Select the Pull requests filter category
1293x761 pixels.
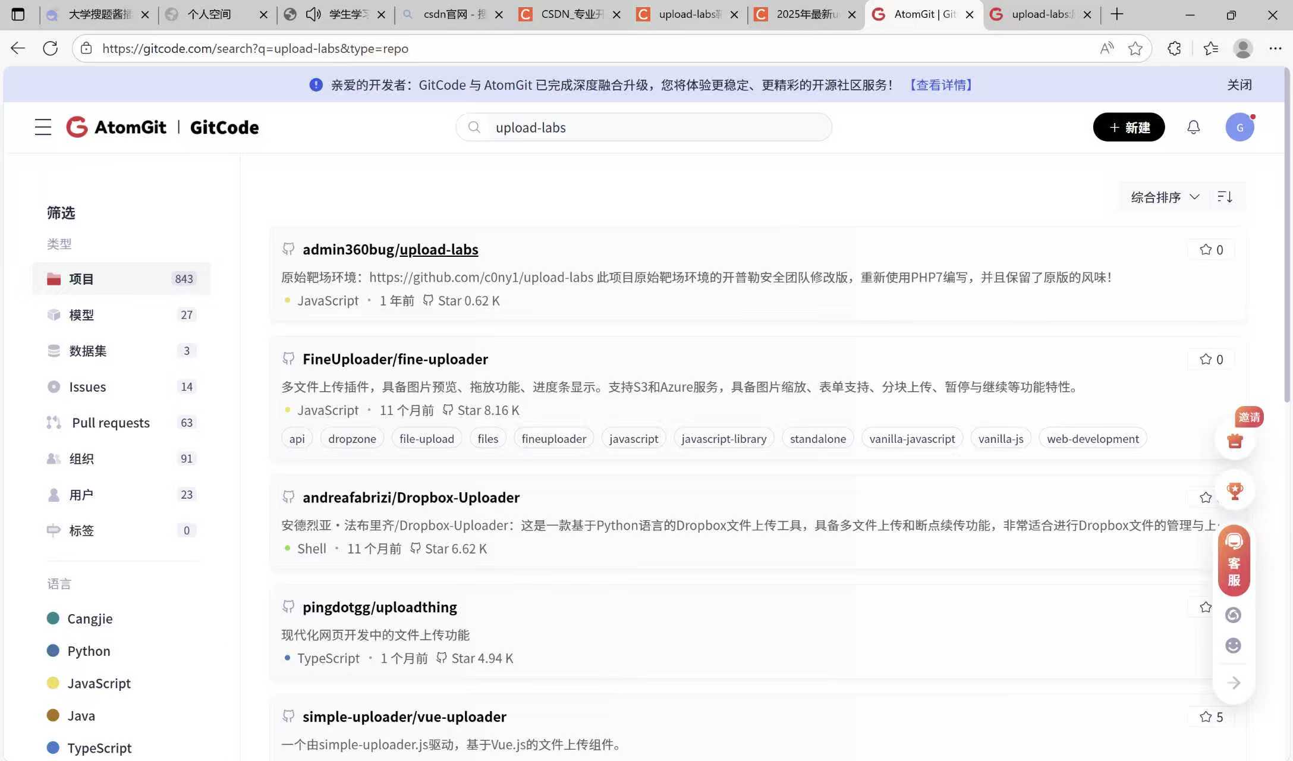(111, 423)
